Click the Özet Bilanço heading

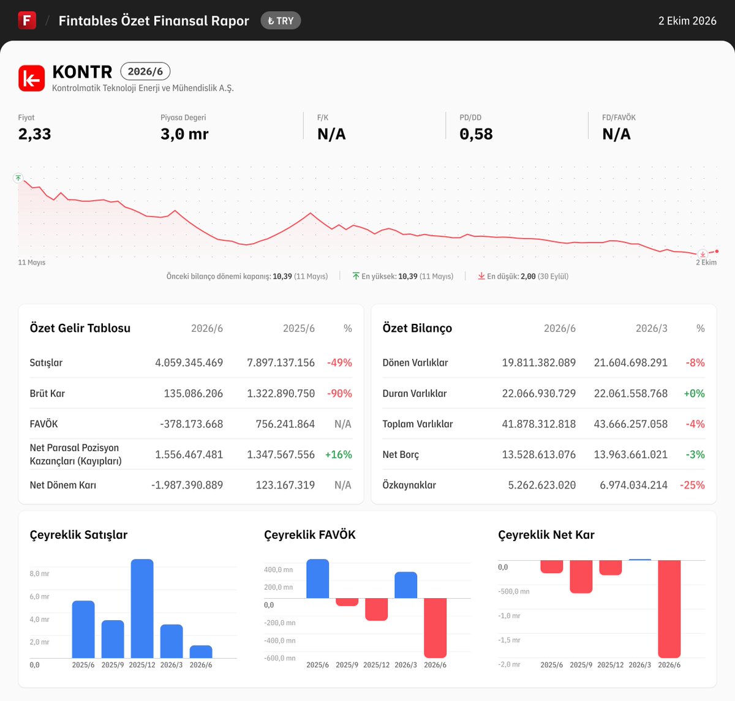click(417, 328)
